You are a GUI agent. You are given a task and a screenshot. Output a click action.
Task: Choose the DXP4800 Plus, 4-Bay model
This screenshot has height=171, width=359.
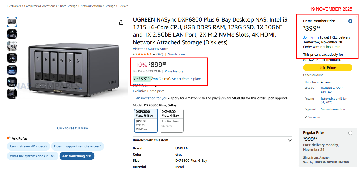point(171,121)
